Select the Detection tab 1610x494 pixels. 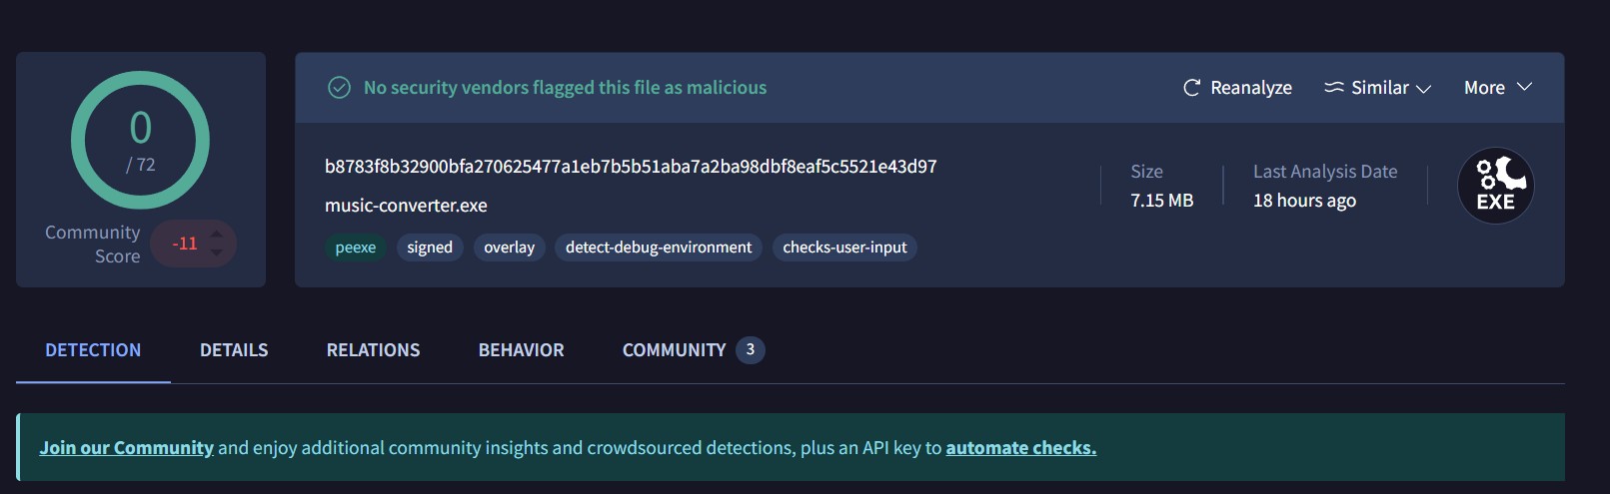click(93, 350)
